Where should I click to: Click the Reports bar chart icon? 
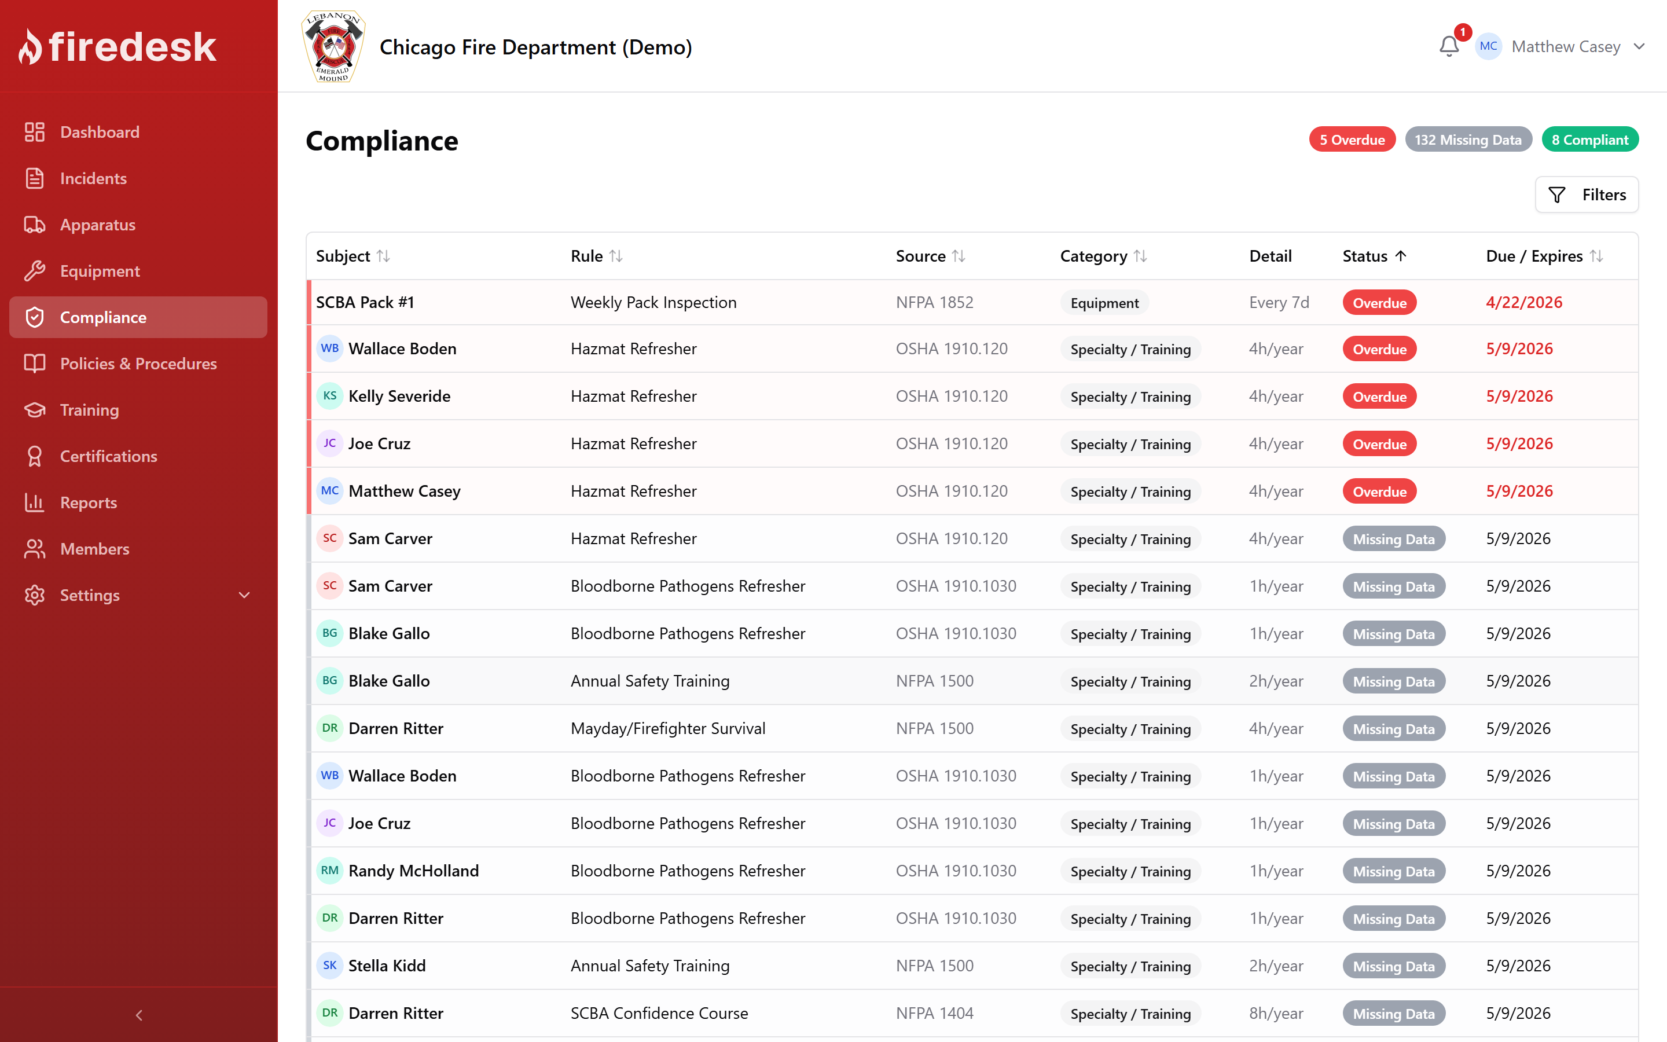click(x=35, y=502)
